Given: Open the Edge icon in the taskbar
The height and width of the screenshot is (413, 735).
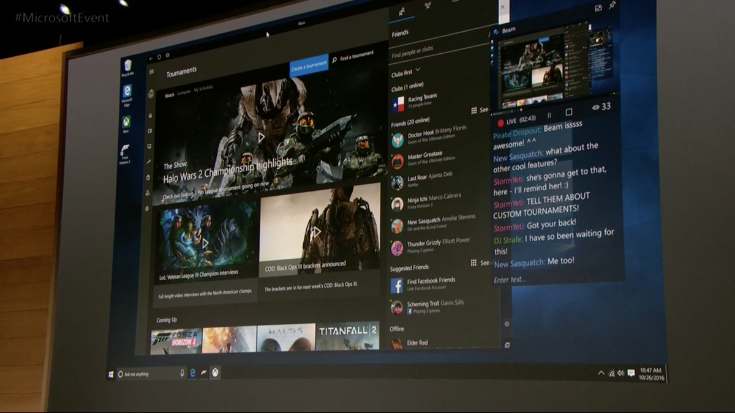Looking at the screenshot, I should coord(192,373).
